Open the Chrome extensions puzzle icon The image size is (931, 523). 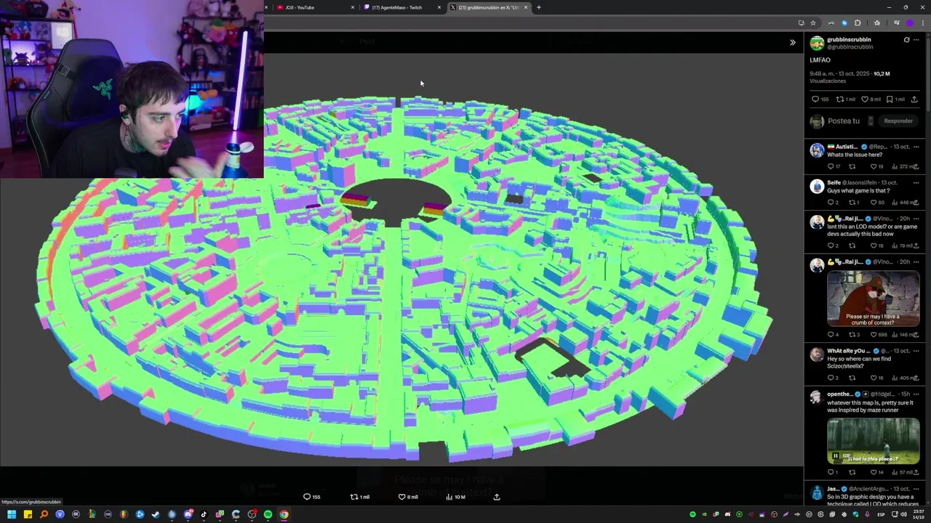858,23
